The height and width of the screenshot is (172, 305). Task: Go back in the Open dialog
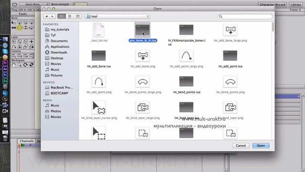[x=47, y=16]
